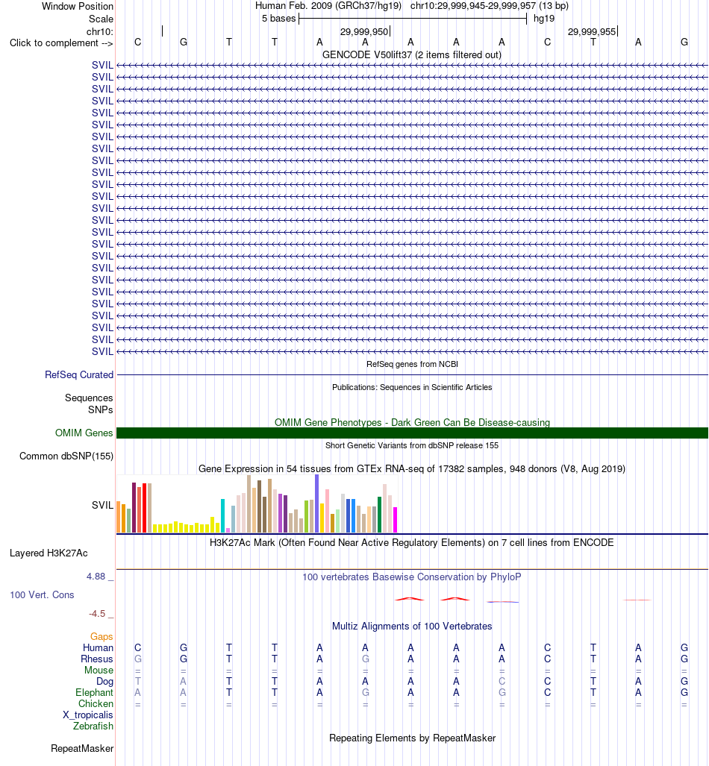Click the 'Click to complement -->' label

point(61,43)
